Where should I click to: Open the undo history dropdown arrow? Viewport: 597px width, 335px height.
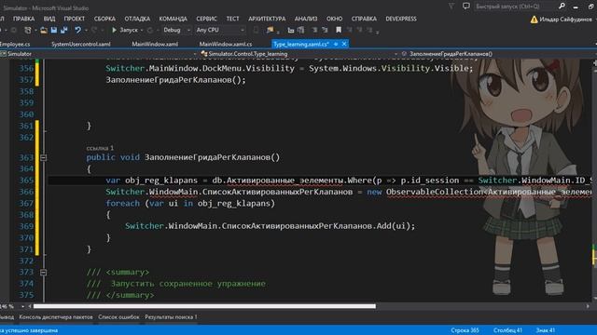coord(86,30)
